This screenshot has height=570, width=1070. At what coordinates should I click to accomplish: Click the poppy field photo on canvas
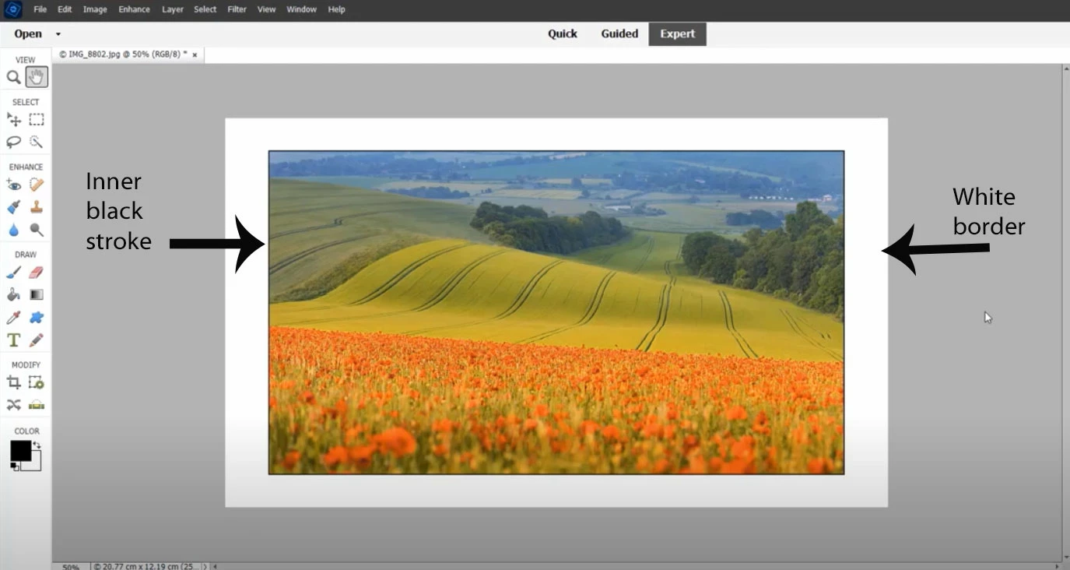tap(556, 312)
